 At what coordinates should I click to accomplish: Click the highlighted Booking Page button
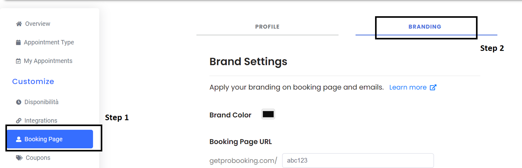[50, 139]
